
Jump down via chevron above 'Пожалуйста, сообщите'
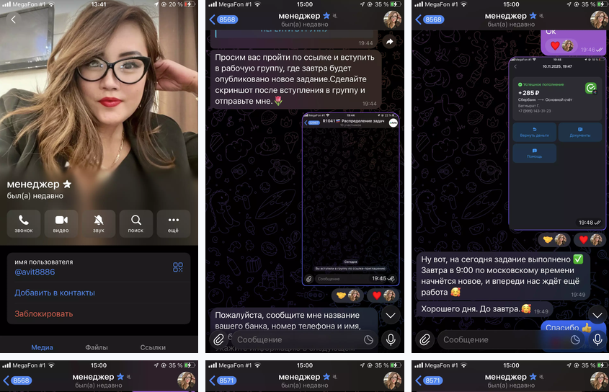[391, 315]
